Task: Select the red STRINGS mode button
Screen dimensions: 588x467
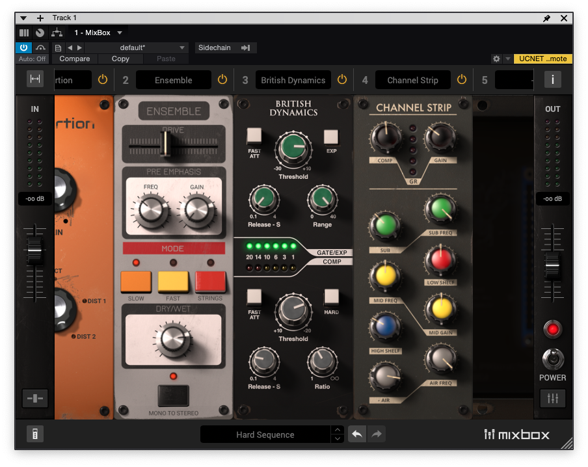Action: click(210, 282)
